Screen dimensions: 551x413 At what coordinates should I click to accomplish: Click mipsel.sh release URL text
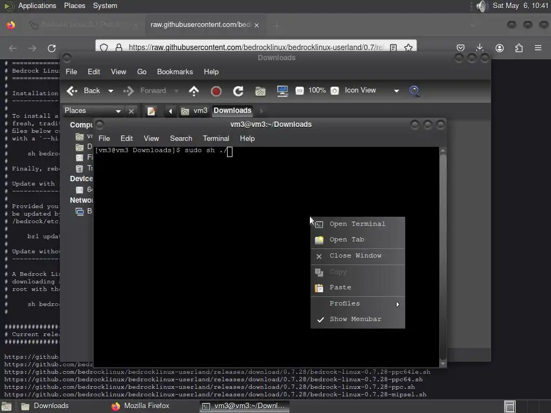(x=215, y=395)
